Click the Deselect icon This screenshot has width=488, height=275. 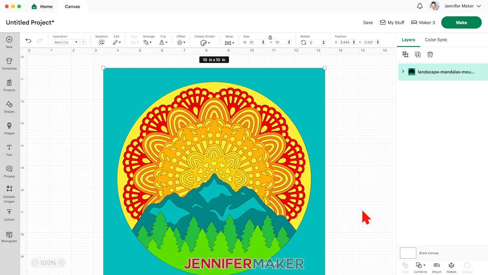point(101,42)
